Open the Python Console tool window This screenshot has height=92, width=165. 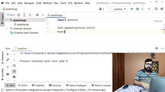point(101,85)
